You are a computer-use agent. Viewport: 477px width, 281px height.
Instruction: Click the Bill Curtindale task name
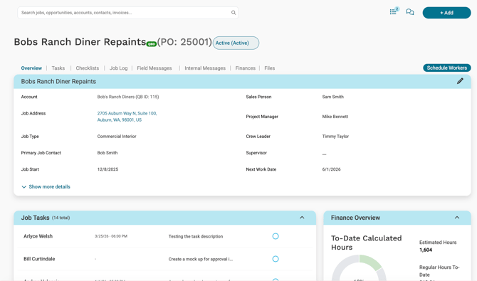click(39, 259)
